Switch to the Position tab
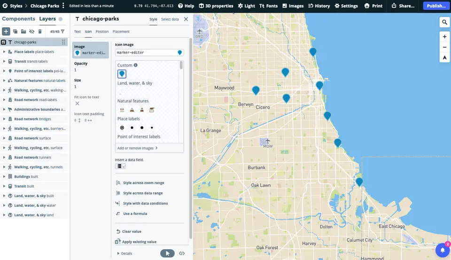Screen dimensions: 451x260 pyautogui.click(x=102, y=32)
